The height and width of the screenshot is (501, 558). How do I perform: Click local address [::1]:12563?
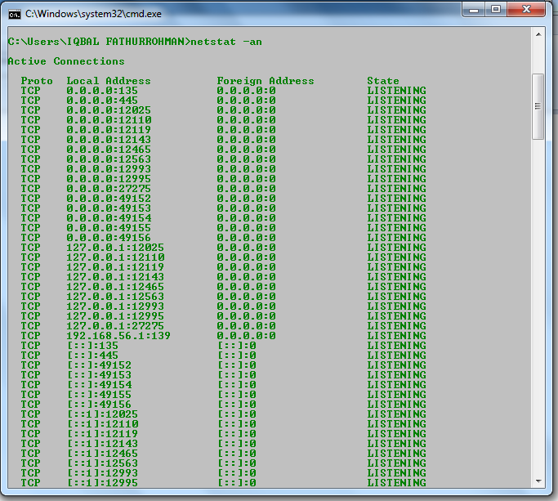[102, 463]
